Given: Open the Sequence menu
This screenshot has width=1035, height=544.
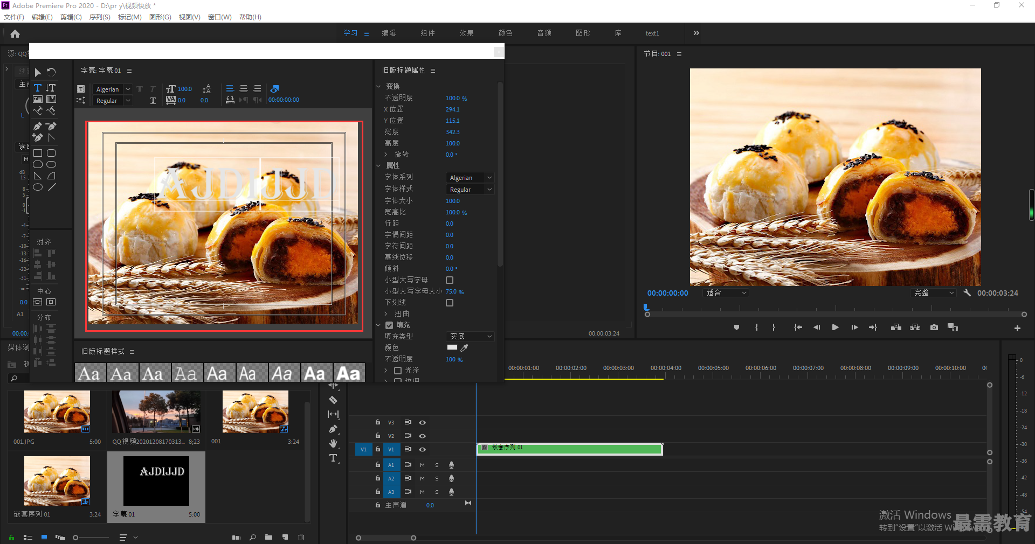Looking at the screenshot, I should 100,17.
